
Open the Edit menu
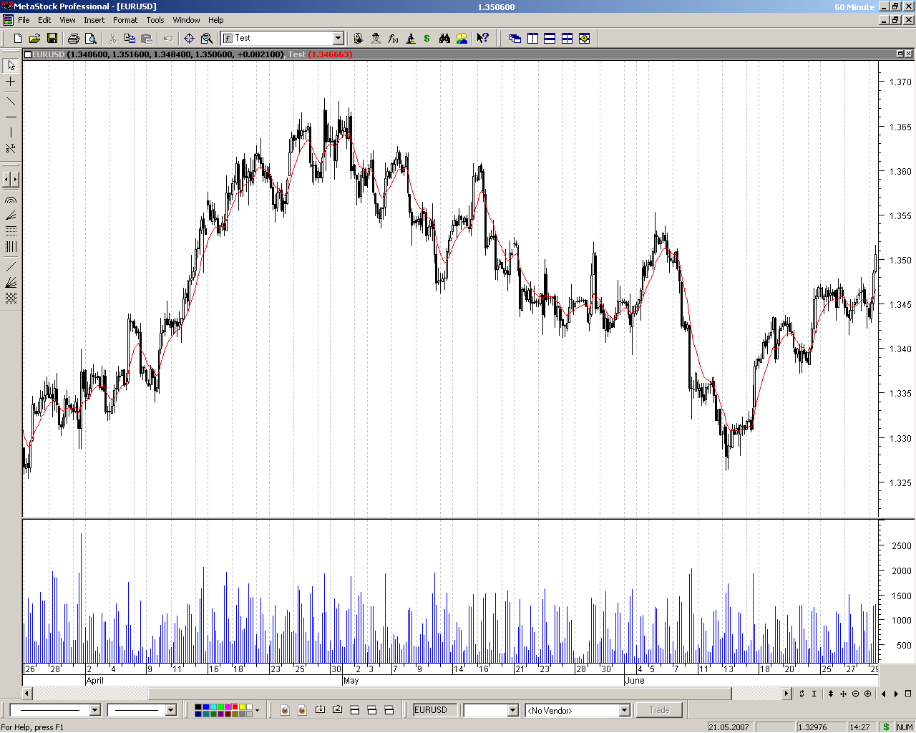[x=44, y=20]
